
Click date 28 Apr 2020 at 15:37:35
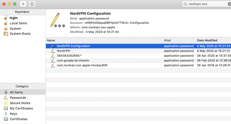click(214, 56)
